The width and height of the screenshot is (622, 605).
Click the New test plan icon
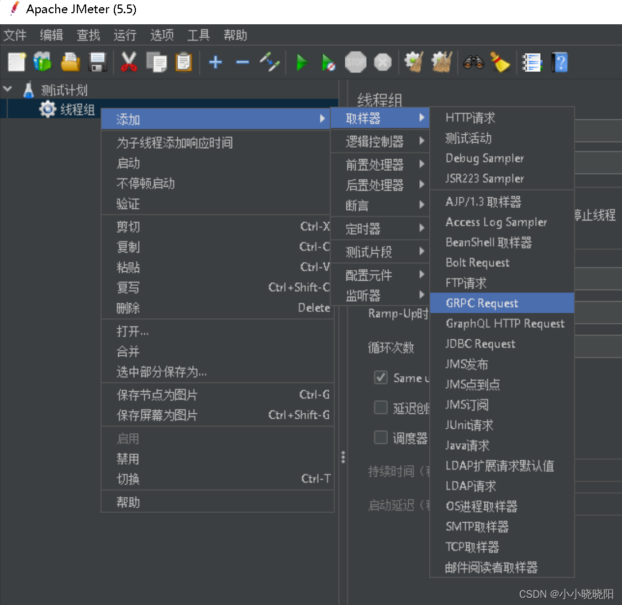click(17, 62)
